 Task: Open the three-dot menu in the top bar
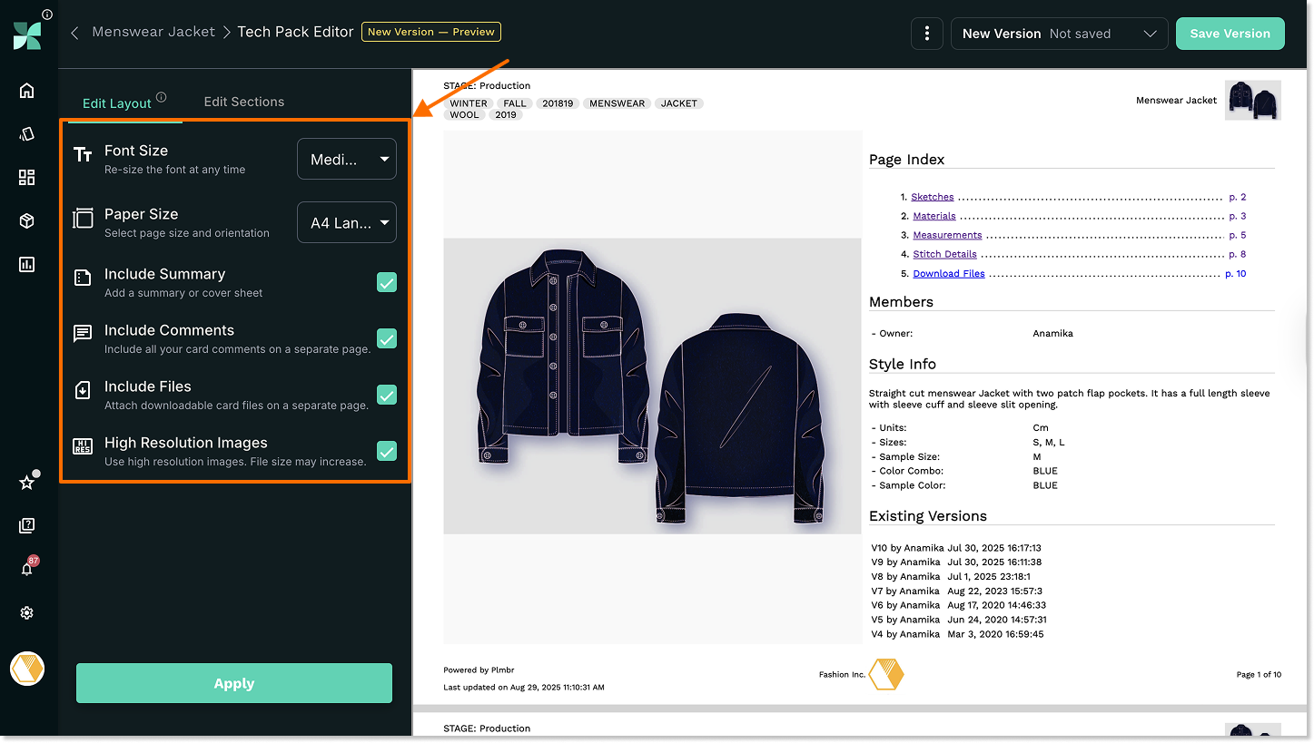pyautogui.click(x=926, y=33)
